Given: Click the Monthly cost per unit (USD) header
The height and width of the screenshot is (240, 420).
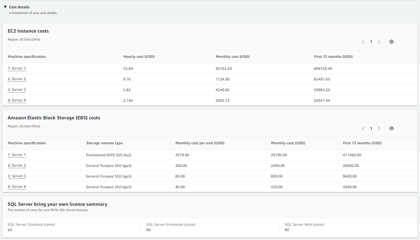Looking at the screenshot, I should (200, 143).
